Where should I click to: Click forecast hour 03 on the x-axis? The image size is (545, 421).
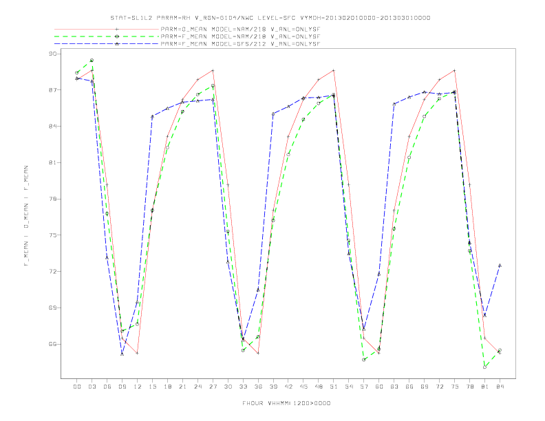click(92, 387)
